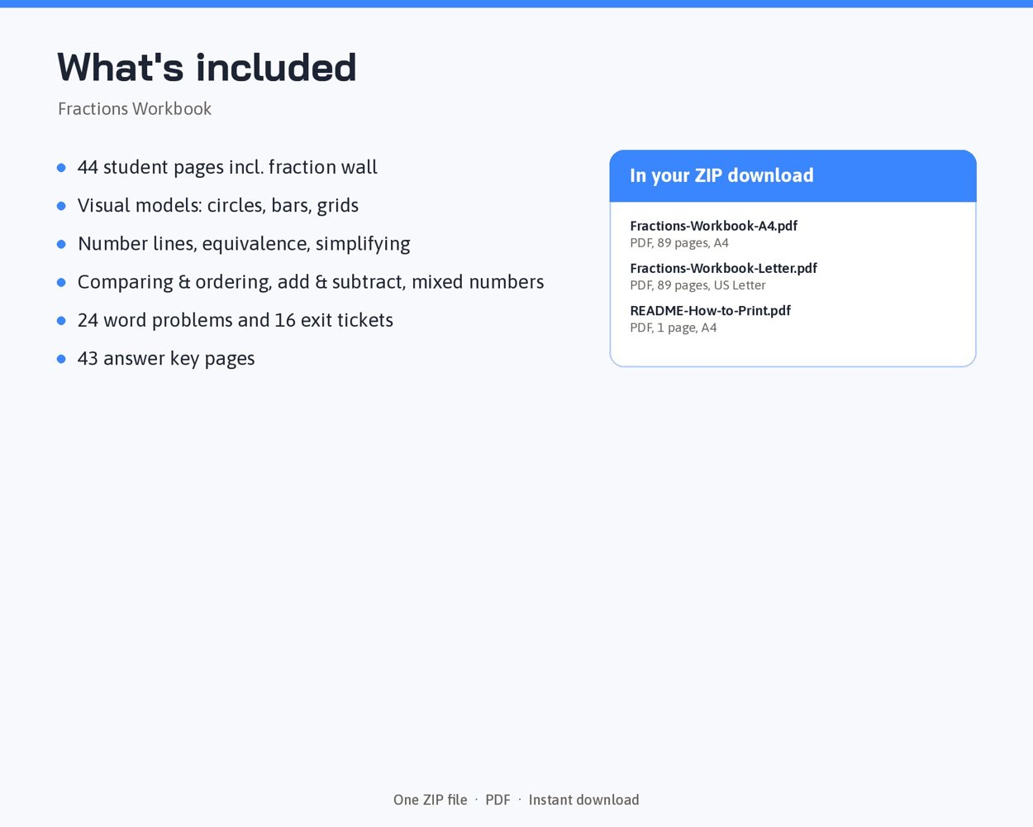Image resolution: width=1033 pixels, height=827 pixels.
Task: Click the bullet beside Number lines item
Action: pos(61,244)
